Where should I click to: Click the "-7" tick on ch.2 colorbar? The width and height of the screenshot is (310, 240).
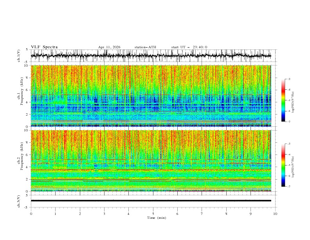(289, 187)
